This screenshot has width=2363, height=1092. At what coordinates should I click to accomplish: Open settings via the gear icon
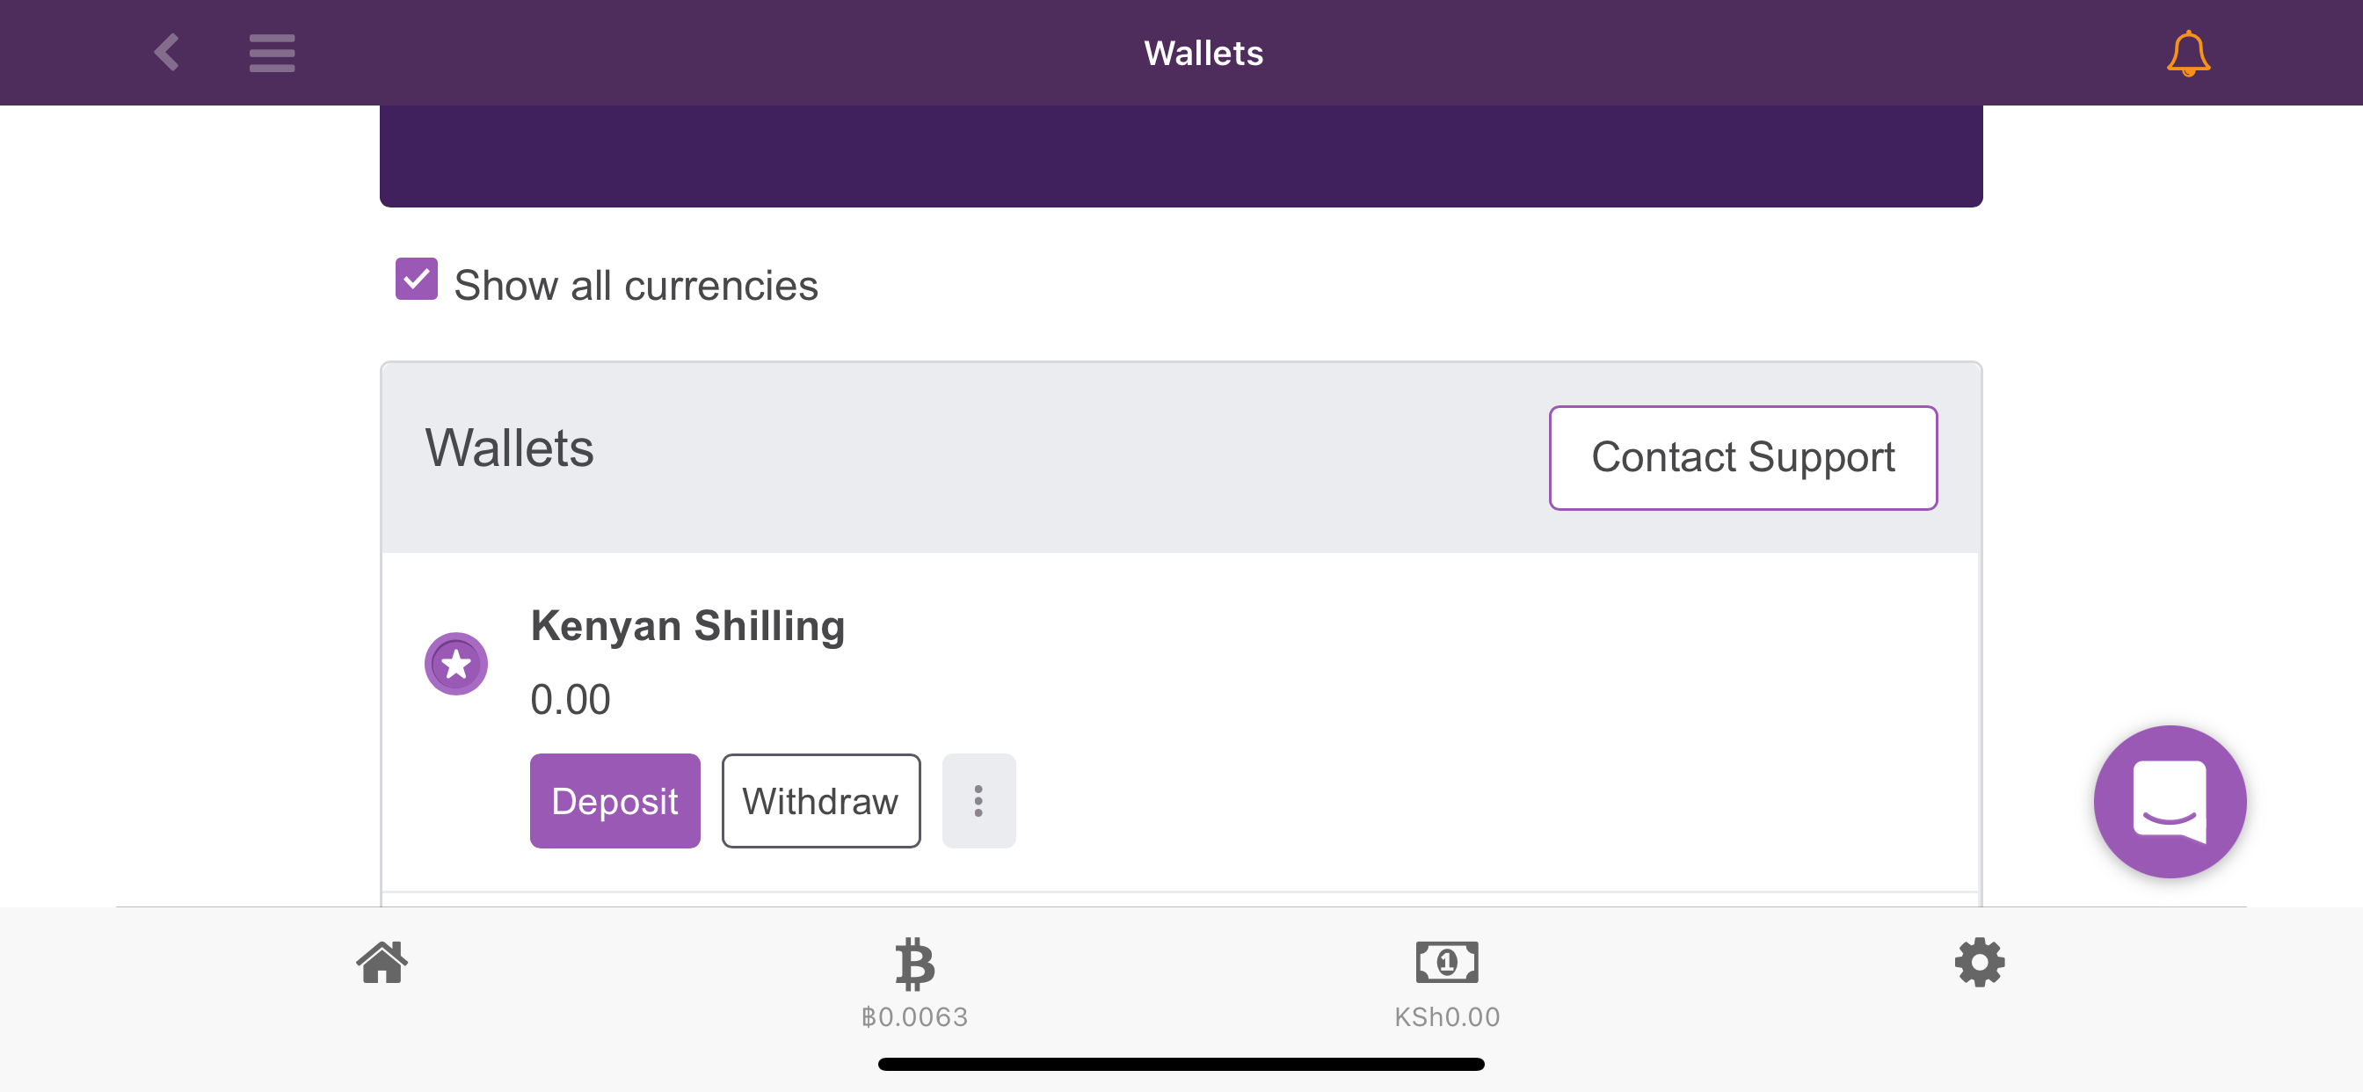pos(1979,962)
